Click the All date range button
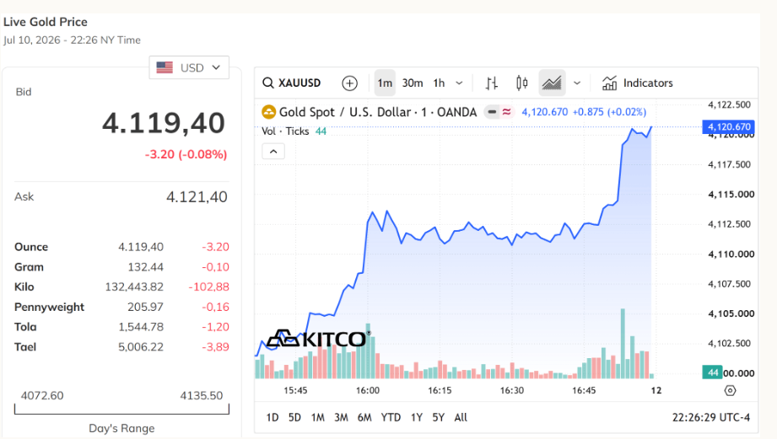Image resolution: width=777 pixels, height=439 pixels. point(461,417)
